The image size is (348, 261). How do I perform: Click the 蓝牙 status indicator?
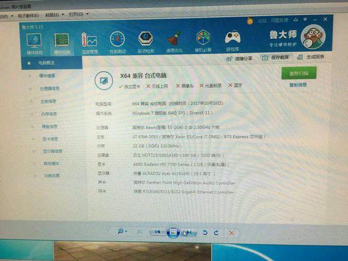235,85
